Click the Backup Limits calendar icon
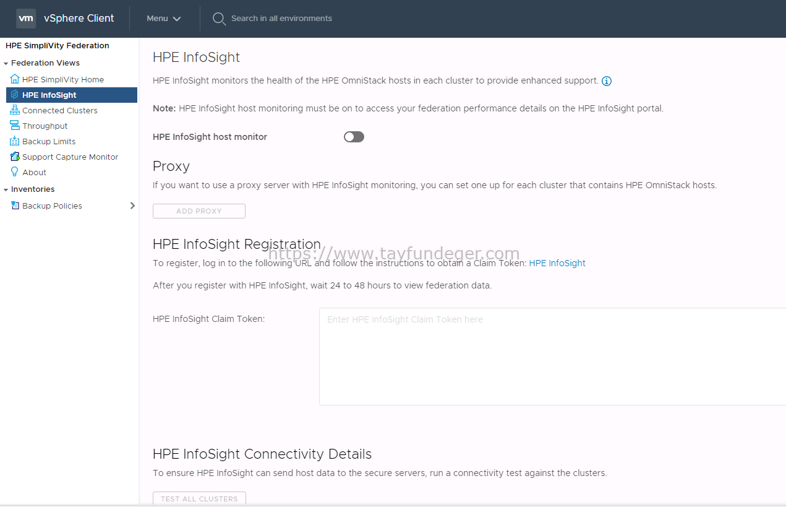 pyautogui.click(x=15, y=141)
